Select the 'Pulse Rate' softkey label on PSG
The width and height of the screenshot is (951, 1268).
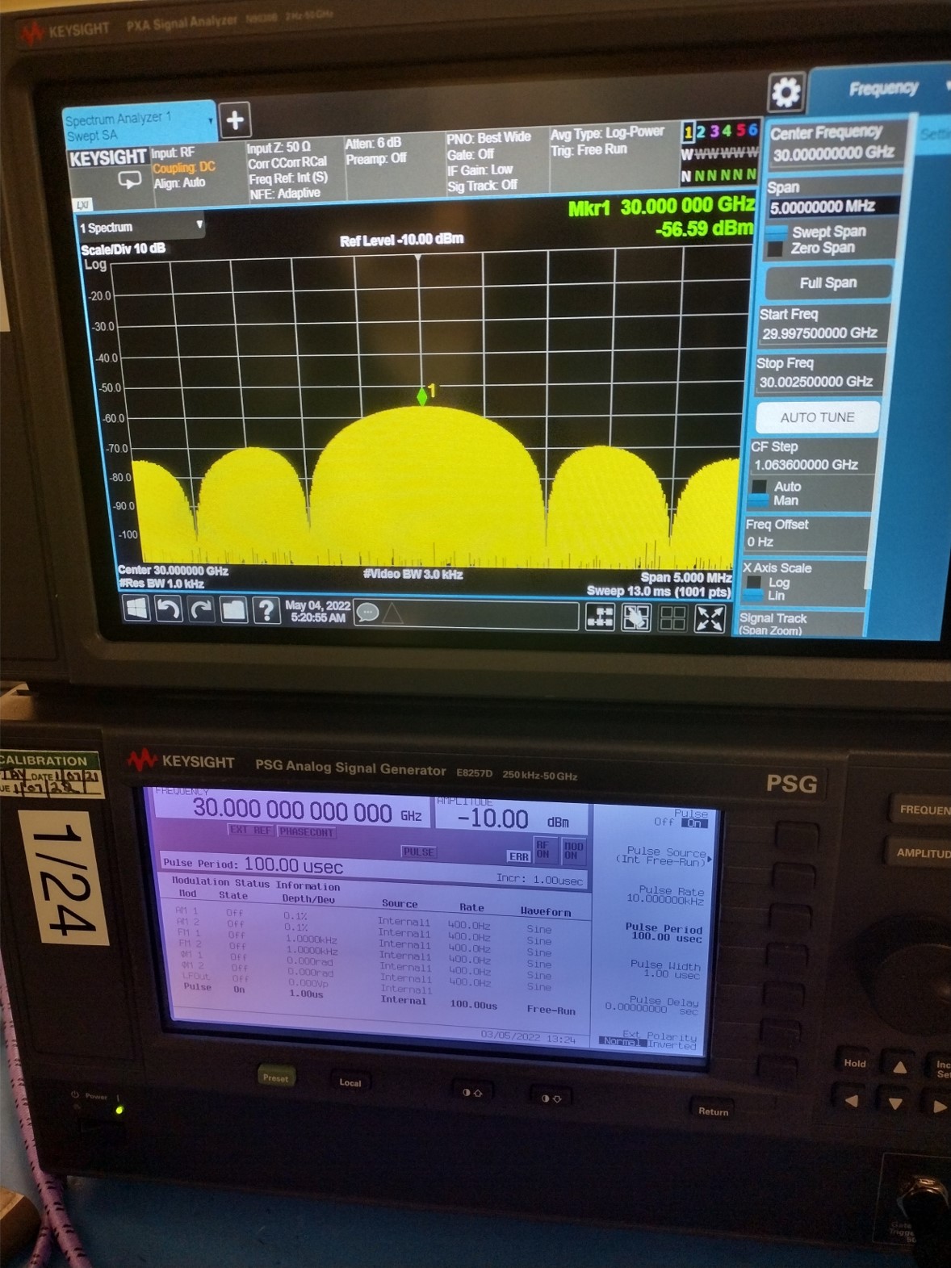pyautogui.click(x=666, y=895)
